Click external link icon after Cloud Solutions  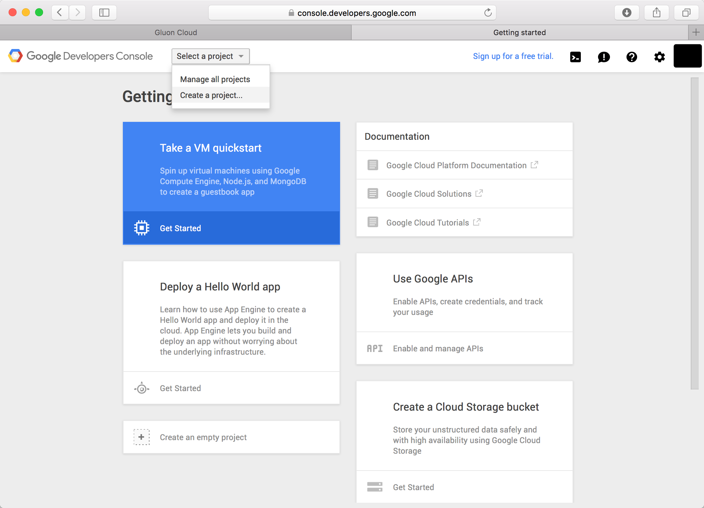coord(479,193)
